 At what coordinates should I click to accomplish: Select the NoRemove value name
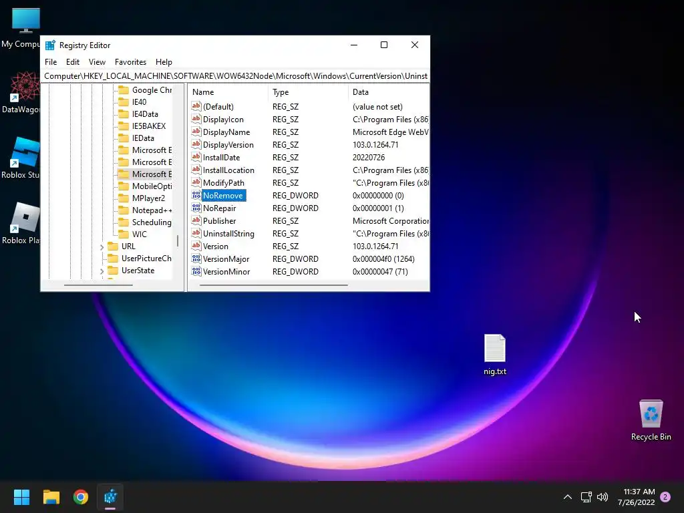coord(223,196)
